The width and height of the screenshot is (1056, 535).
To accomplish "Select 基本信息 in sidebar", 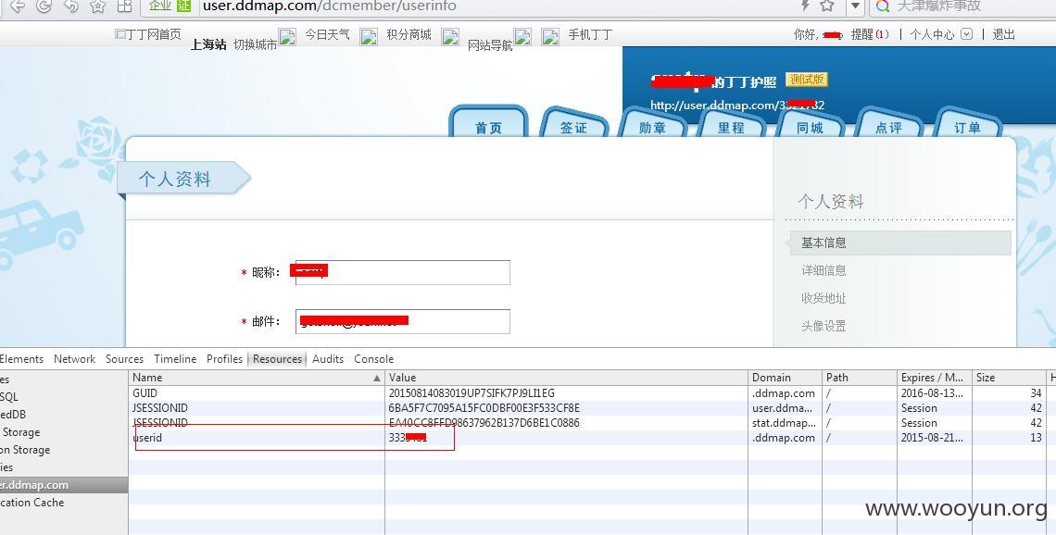I will coord(900,243).
